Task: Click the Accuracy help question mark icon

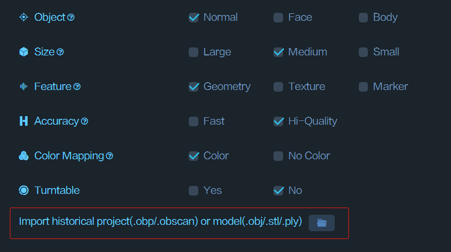Action: click(84, 121)
